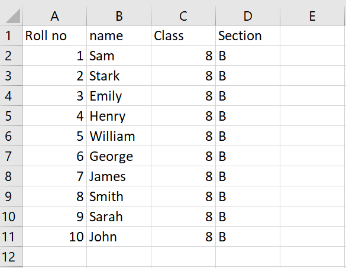Select column C header
The height and width of the screenshot is (268, 346).
(183, 16)
